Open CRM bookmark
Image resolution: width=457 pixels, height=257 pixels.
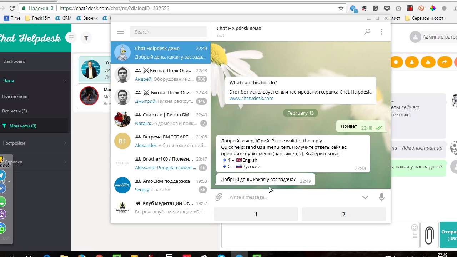pyautogui.click(x=63, y=18)
